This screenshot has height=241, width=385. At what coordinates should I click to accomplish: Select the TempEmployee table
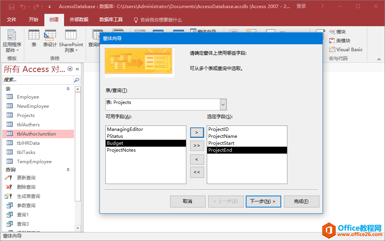(38, 162)
